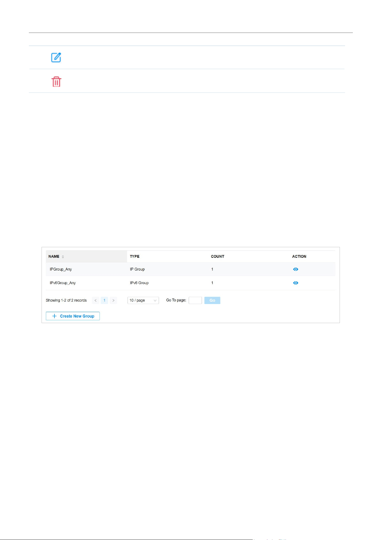382x540 pixels.
Task: Click Showing 1-2 of 2 records text
Action: point(66,300)
